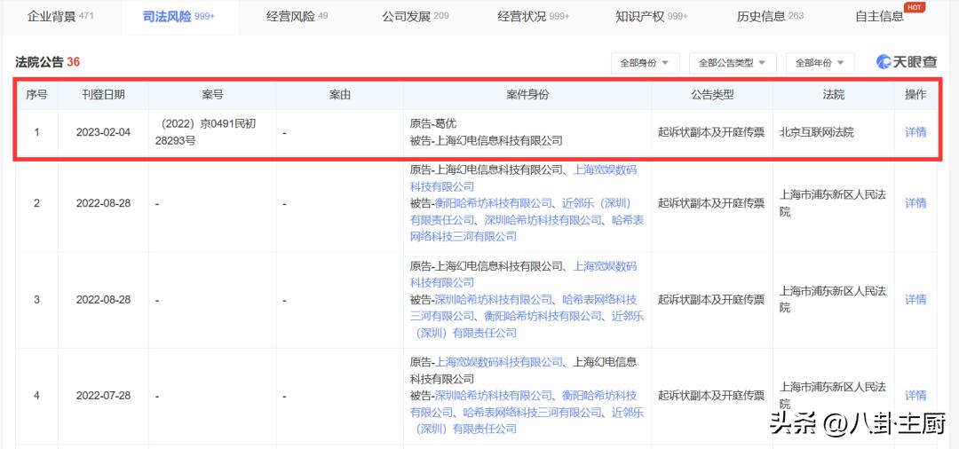
Task: Click the 序号 column header
Action: click(36, 95)
